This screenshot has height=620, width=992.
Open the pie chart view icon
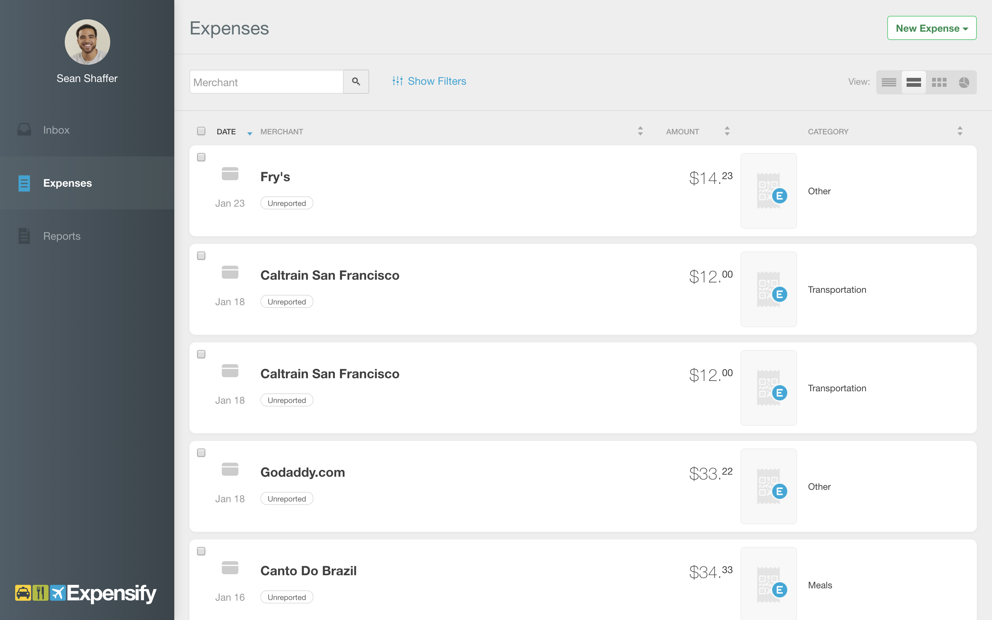(964, 82)
